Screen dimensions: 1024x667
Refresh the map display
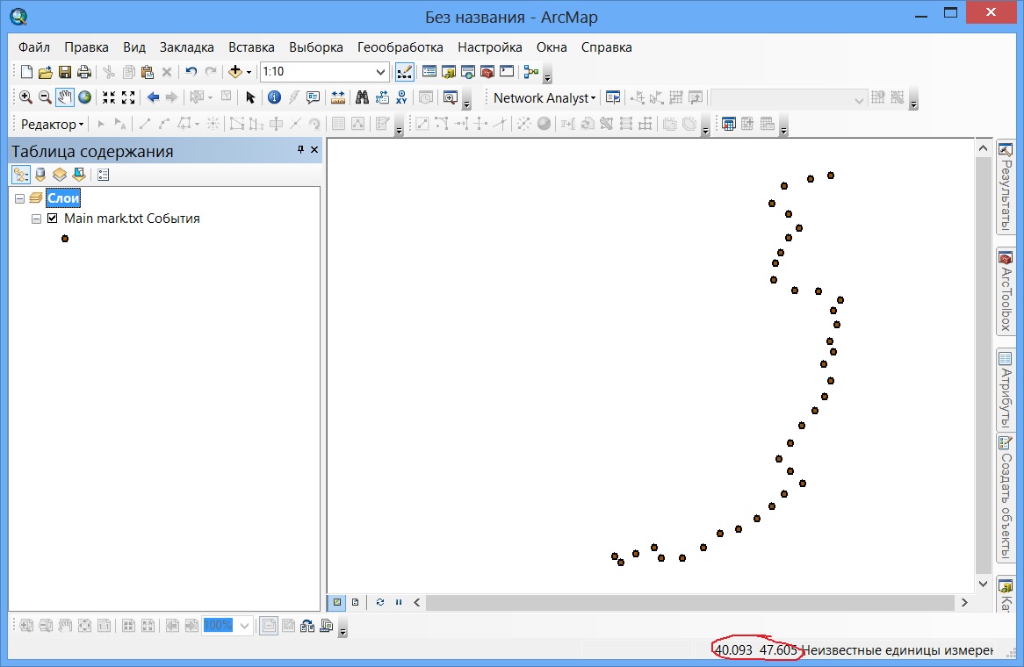[x=380, y=602]
